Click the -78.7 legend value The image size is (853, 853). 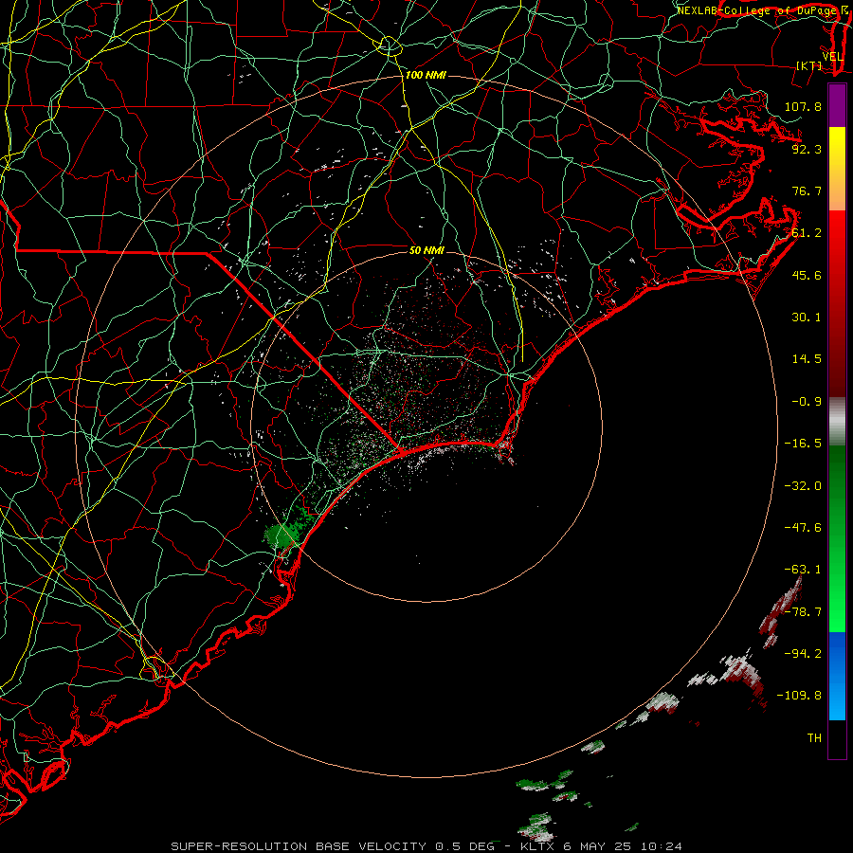[x=803, y=612]
